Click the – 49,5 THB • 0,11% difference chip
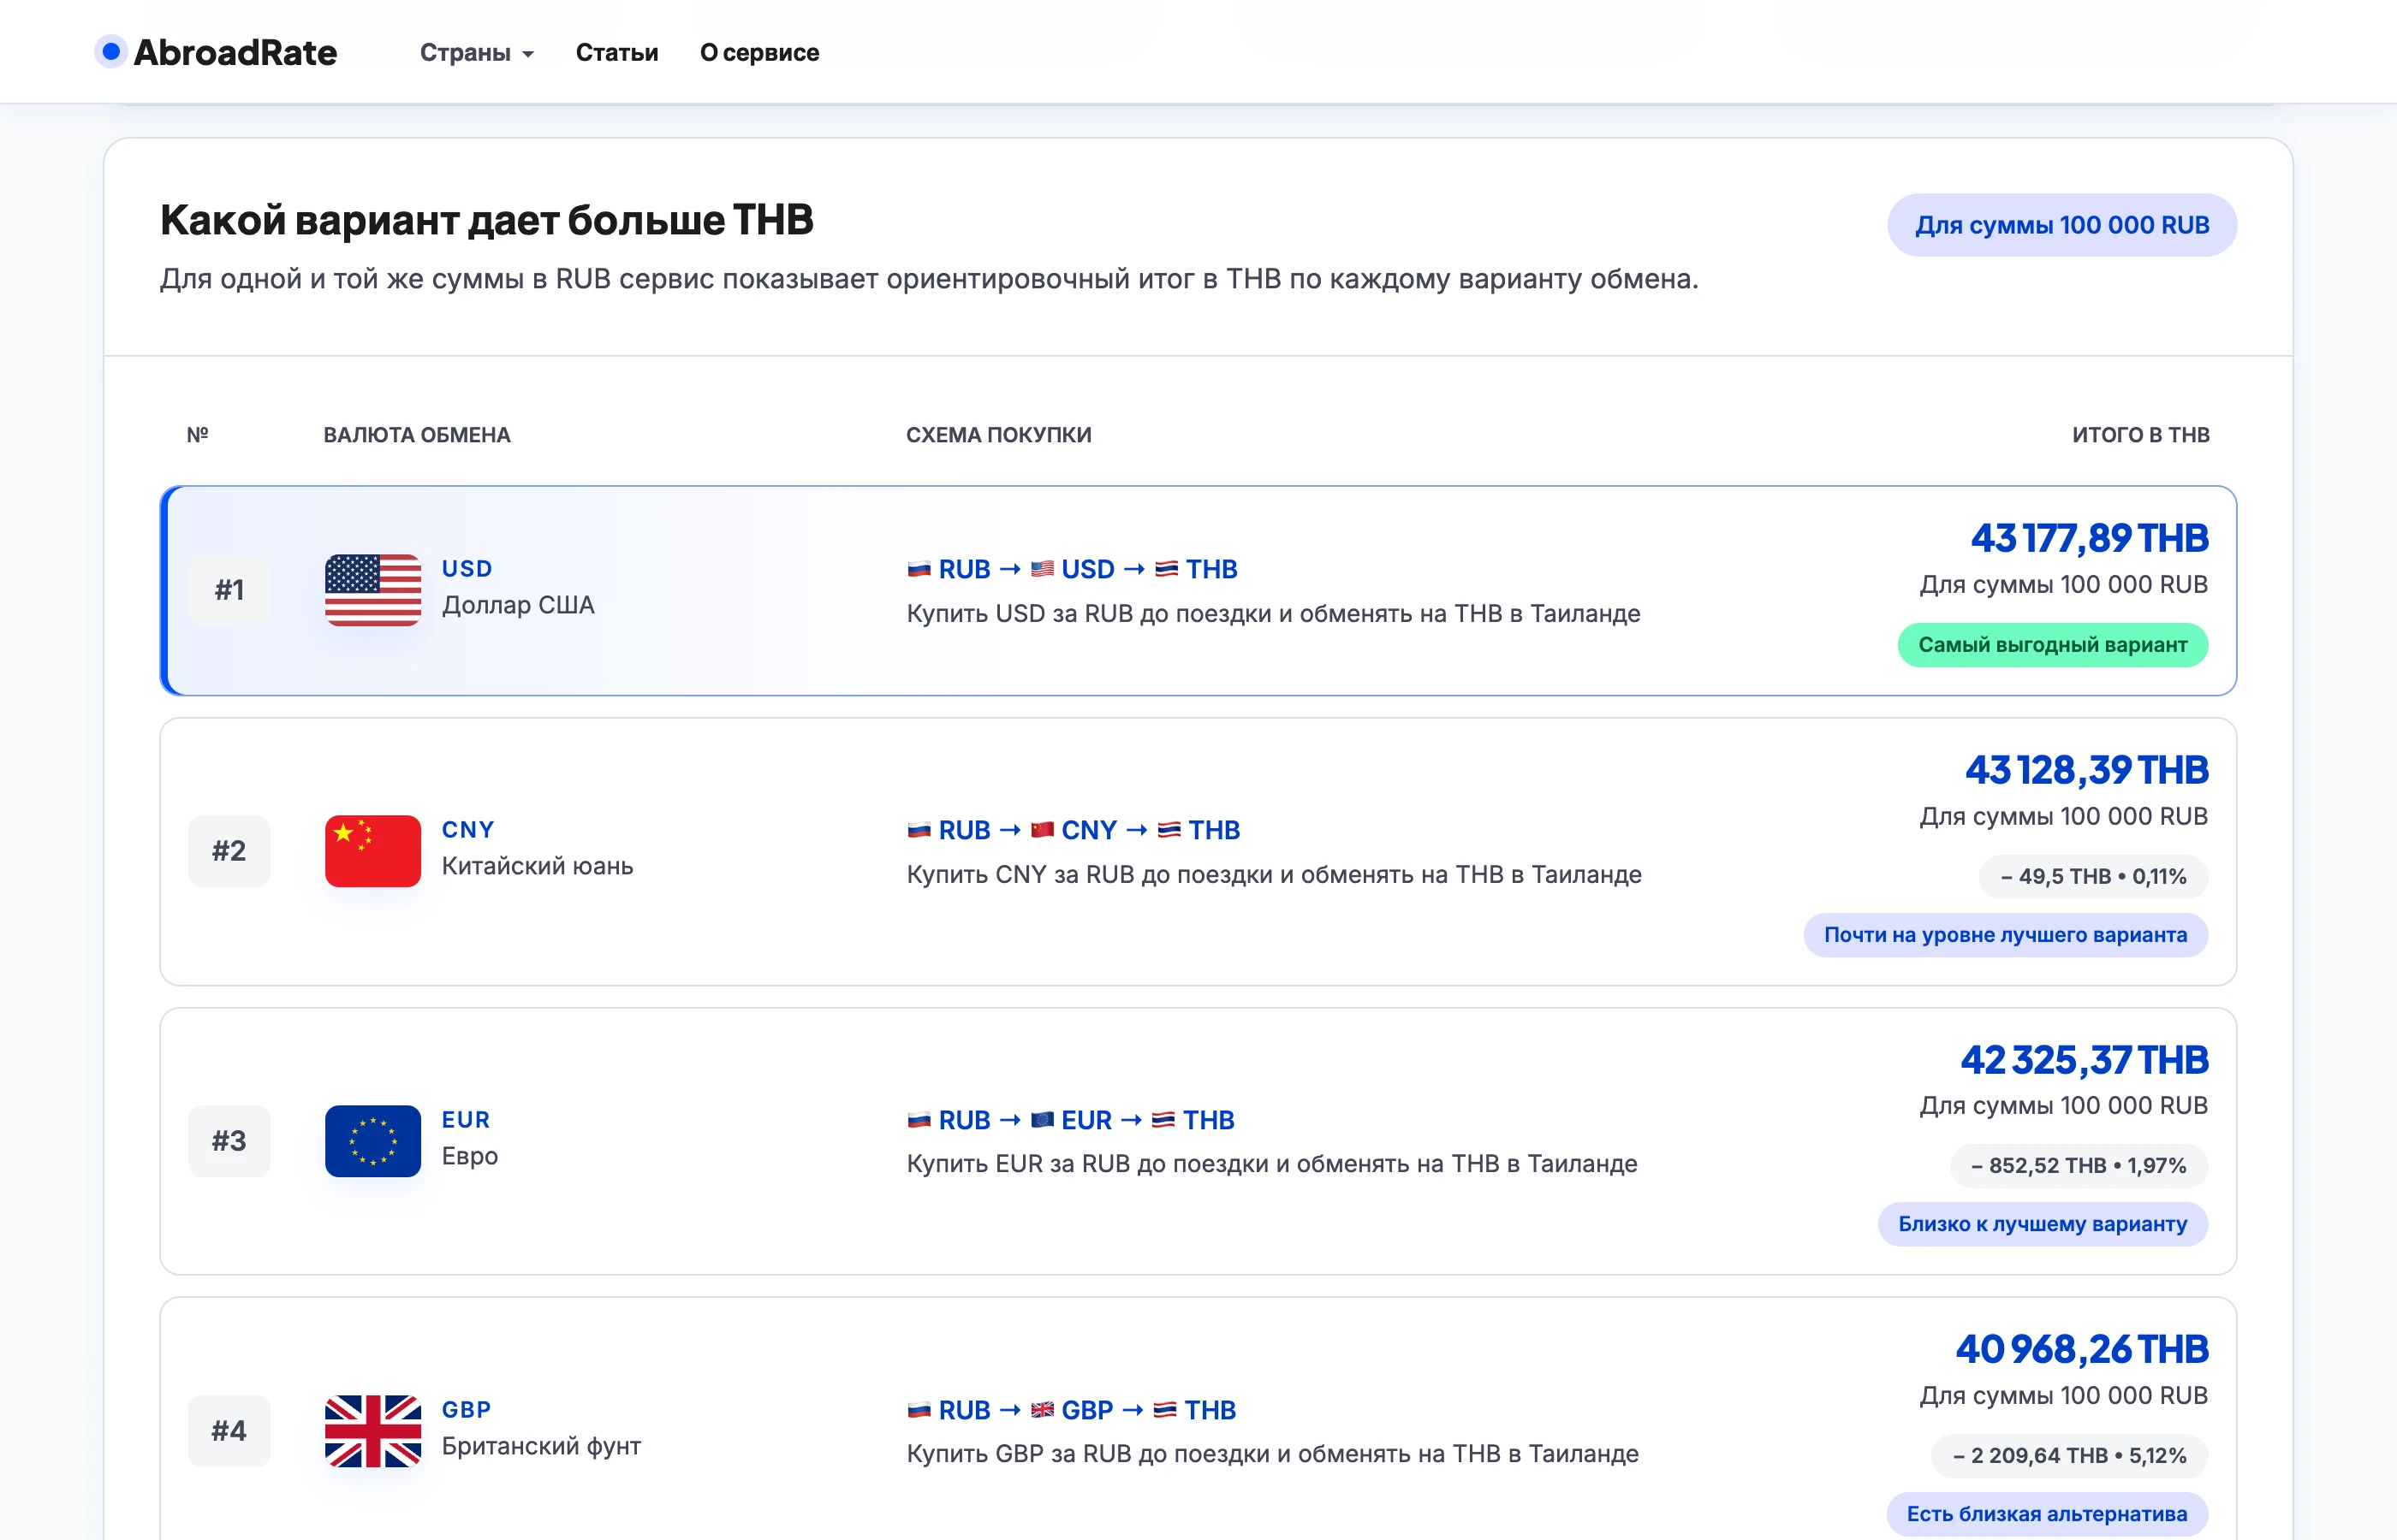 tap(2094, 877)
